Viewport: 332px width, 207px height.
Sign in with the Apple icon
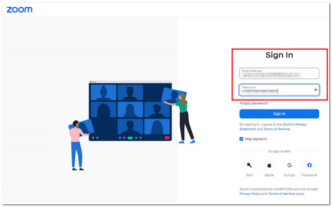pyautogui.click(x=269, y=165)
